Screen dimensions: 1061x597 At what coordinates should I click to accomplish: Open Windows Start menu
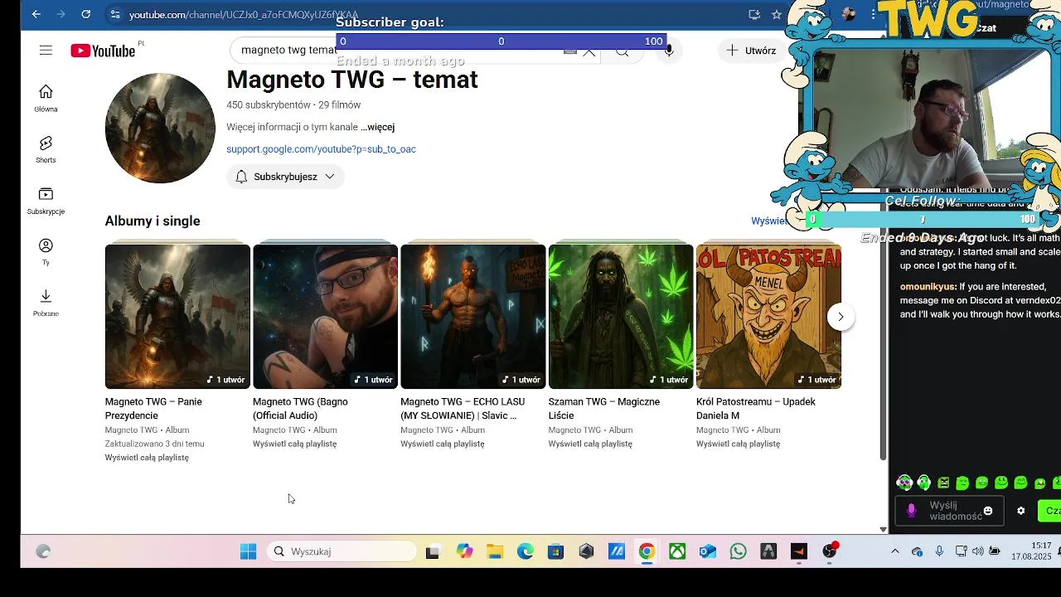(248, 551)
